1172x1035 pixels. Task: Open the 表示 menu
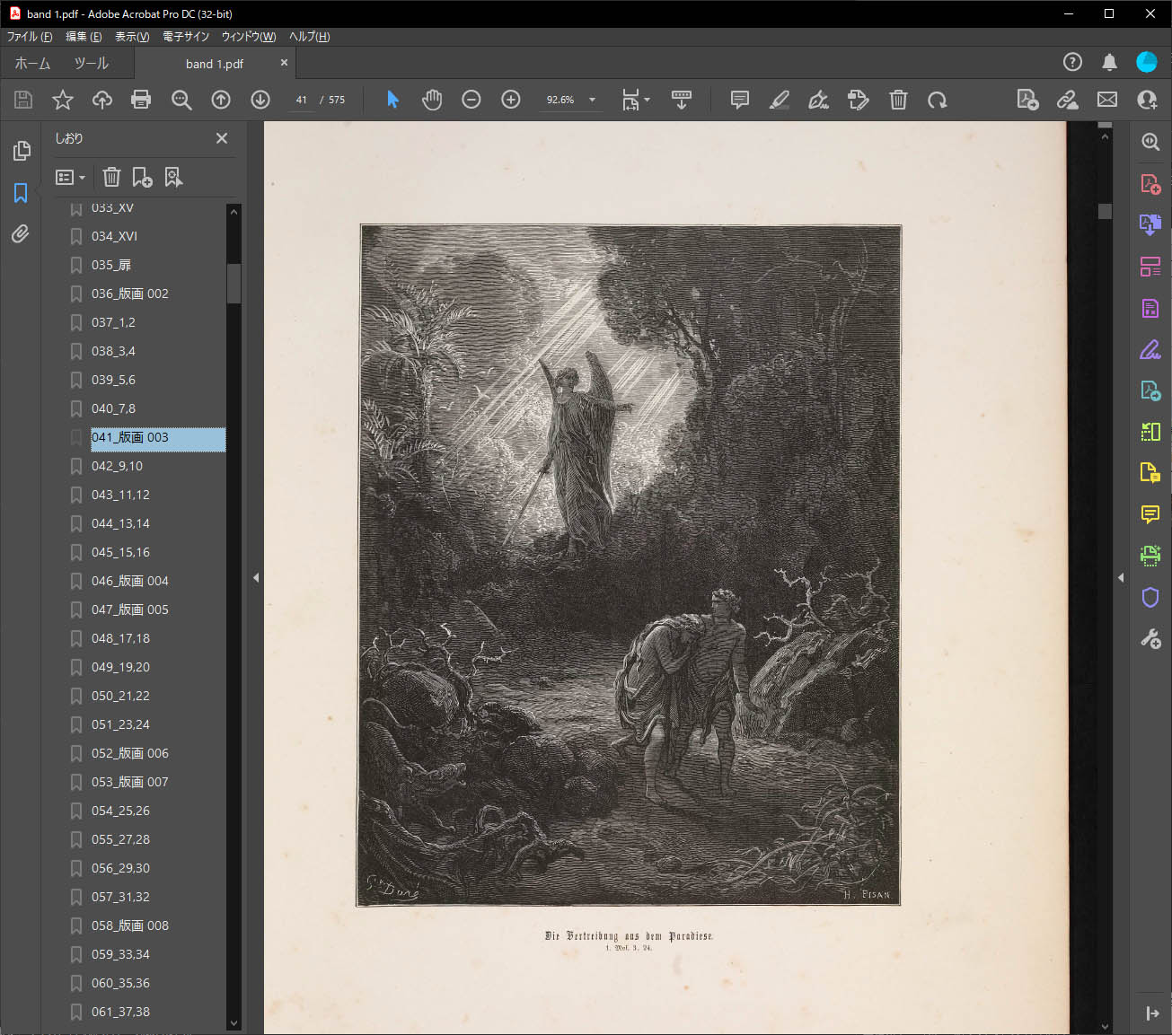point(132,37)
